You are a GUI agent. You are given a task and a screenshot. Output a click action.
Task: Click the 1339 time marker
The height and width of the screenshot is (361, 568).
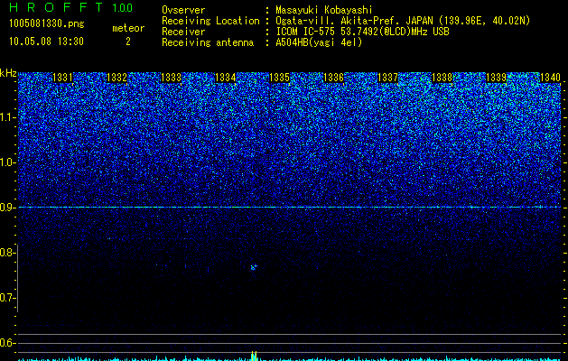click(x=497, y=78)
